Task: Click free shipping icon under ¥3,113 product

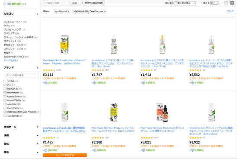Action: coord(45,83)
